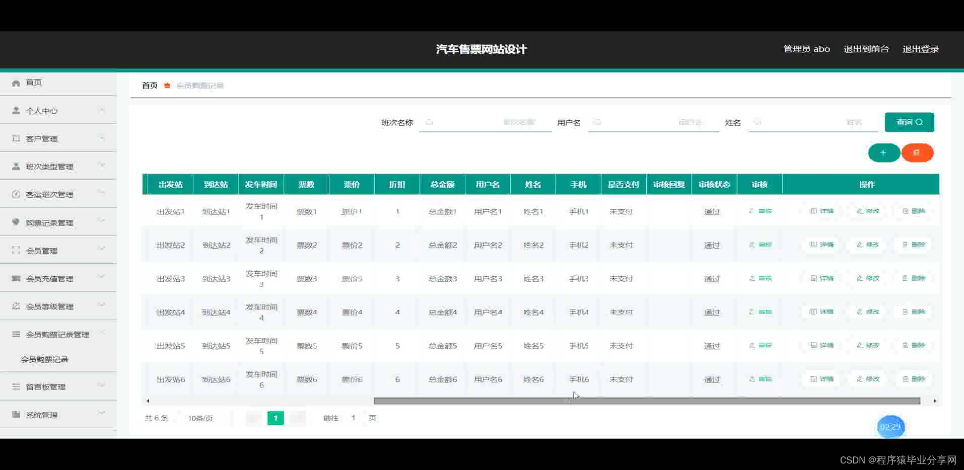
Task: Click the 购票记录管理 sidebar icon
Action: click(x=16, y=222)
